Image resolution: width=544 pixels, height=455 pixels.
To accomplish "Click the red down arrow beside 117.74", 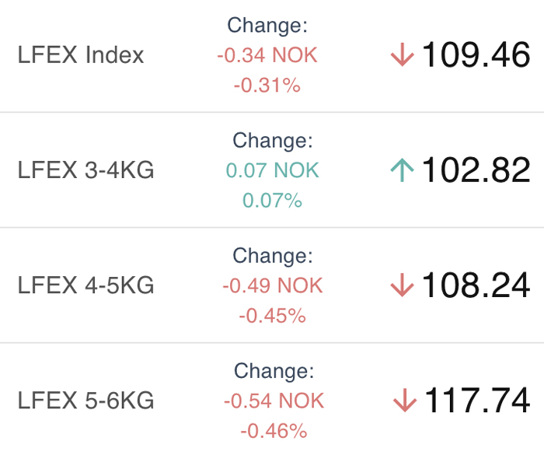I will 405,401.
